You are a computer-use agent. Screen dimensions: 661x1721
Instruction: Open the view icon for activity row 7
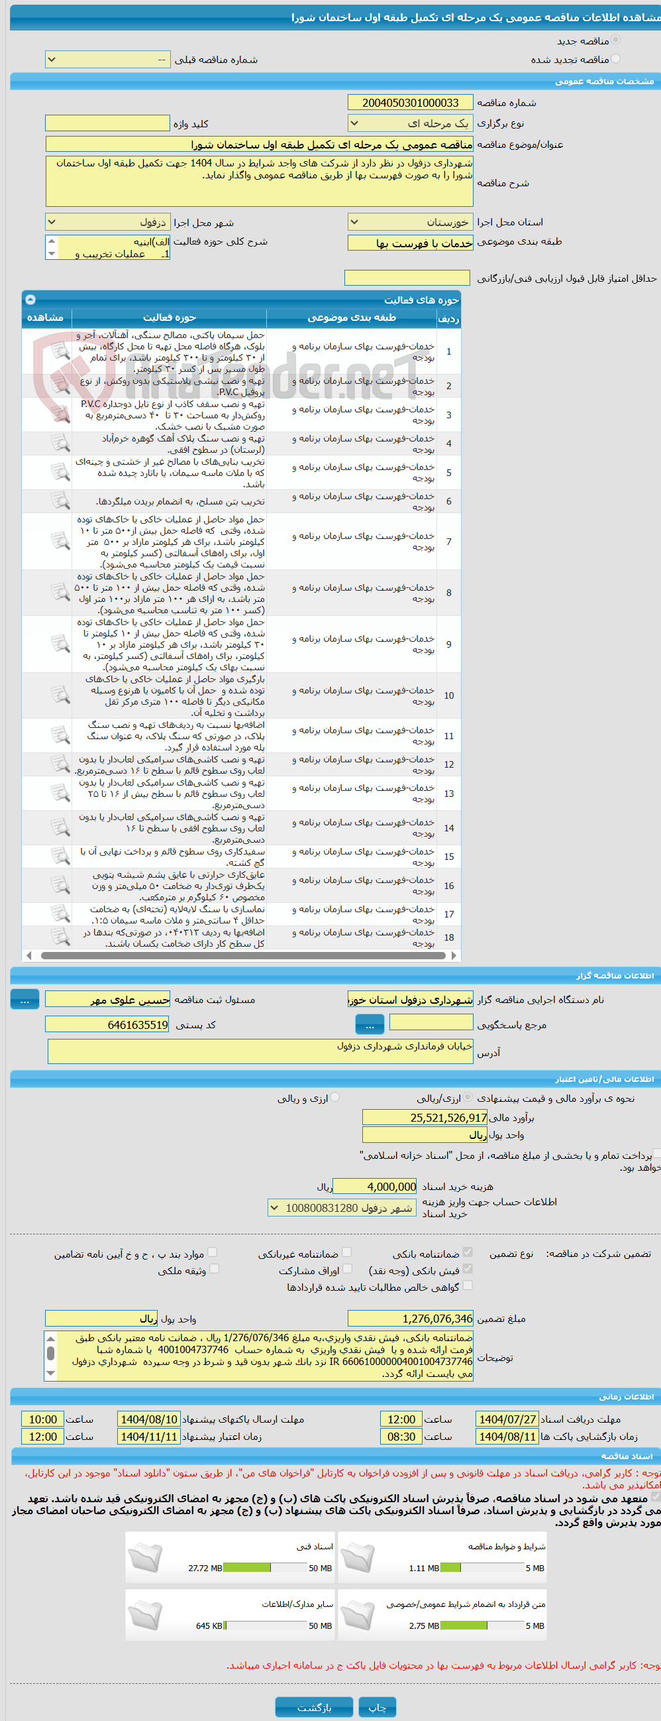pos(60,540)
